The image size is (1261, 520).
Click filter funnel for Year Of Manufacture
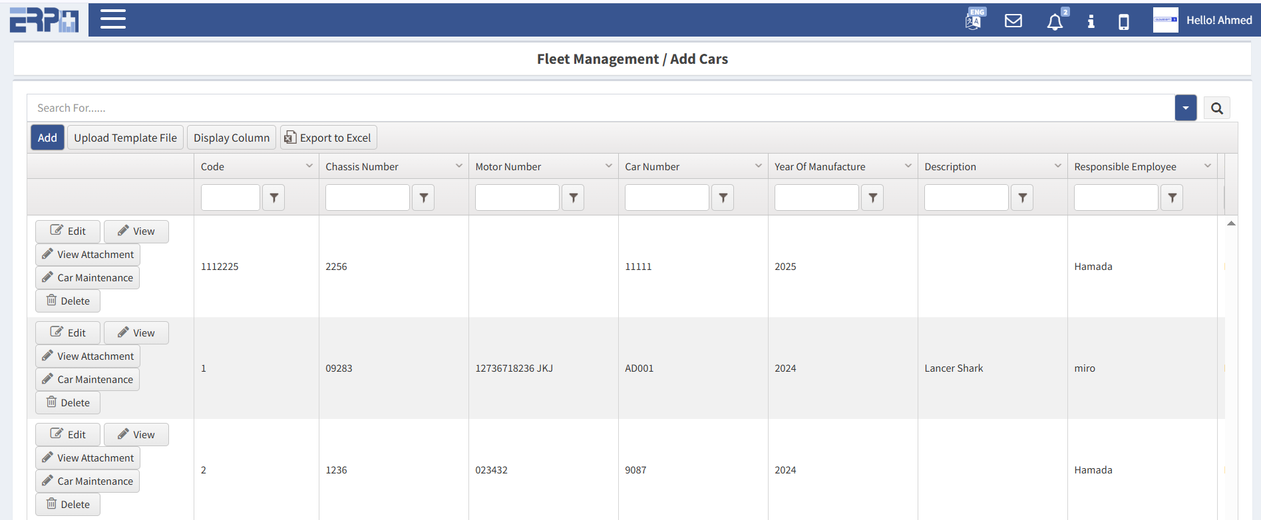coord(872,197)
